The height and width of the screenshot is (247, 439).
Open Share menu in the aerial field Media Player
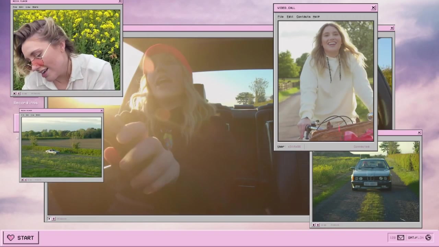38,115
